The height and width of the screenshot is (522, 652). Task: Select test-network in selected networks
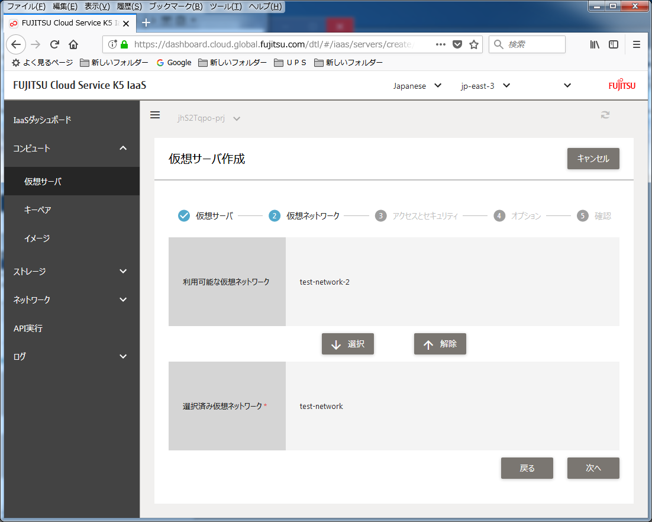pyautogui.click(x=321, y=407)
